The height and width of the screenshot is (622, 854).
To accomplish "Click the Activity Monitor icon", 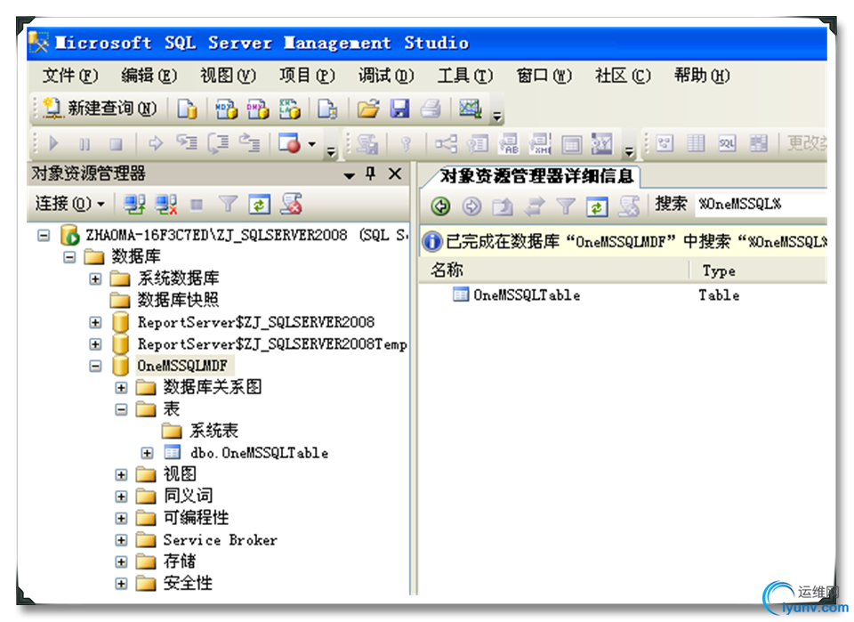I will (x=470, y=109).
